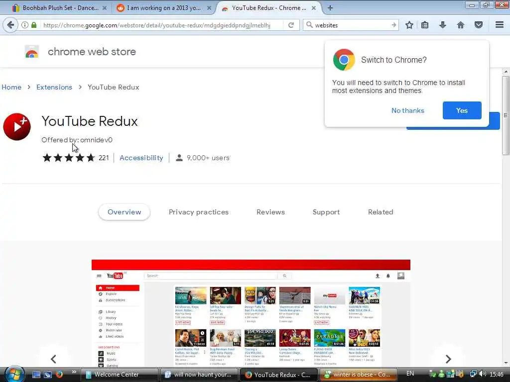Open the Privacy practices tab
510x382 pixels.
198,212
